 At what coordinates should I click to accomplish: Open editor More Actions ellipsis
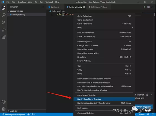152,7
